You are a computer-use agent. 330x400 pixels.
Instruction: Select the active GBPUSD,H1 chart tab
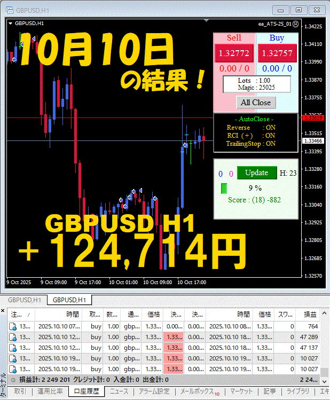coord(69,300)
